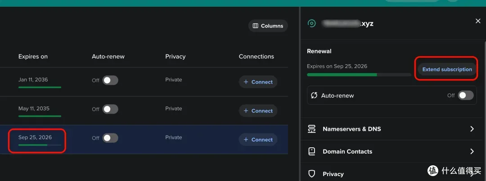Image resolution: width=486 pixels, height=181 pixels.
Task: Click the Columns grid icon
Action: tap(256, 26)
